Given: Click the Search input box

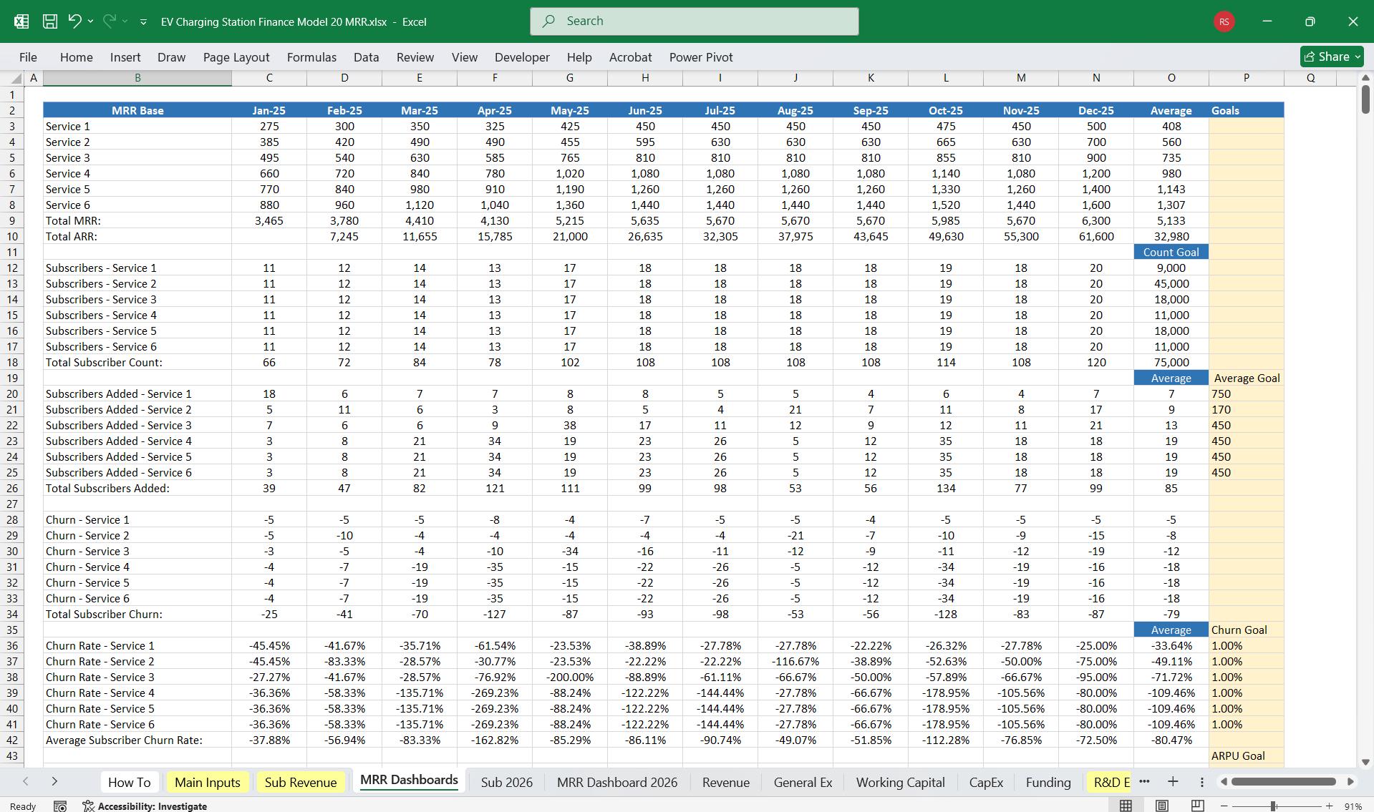Looking at the screenshot, I should (694, 21).
